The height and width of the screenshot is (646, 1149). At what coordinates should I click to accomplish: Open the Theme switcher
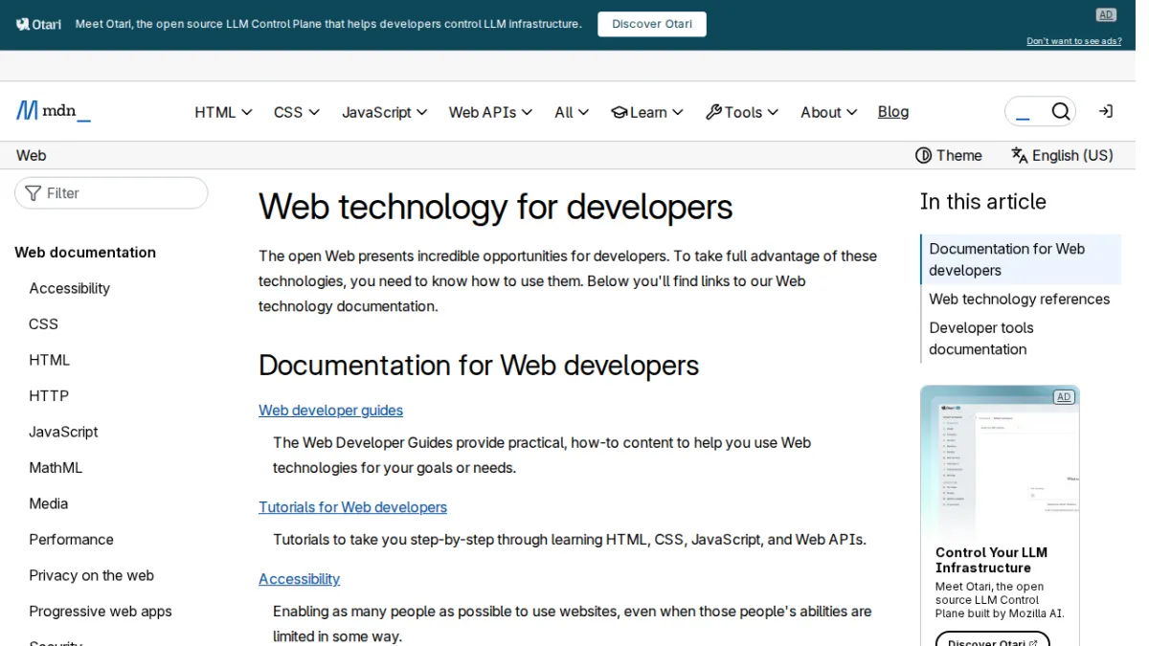click(949, 155)
